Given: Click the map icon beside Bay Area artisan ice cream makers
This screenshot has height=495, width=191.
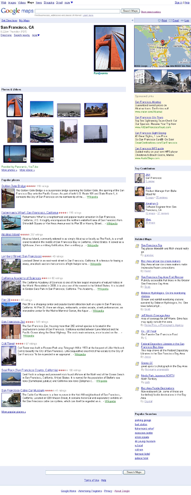Looking at the screenshot, I should [137, 262].
